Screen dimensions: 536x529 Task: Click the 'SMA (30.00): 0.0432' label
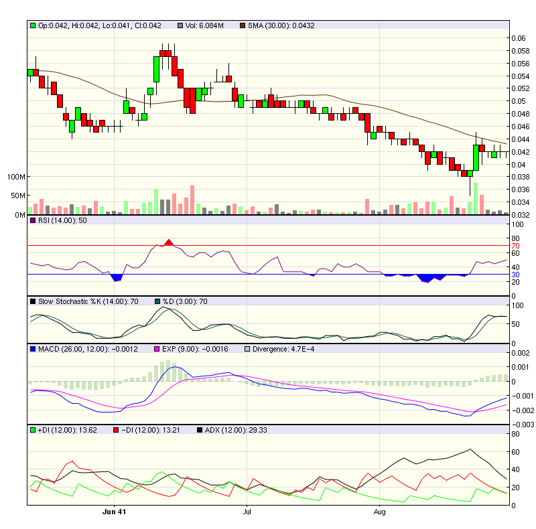tap(281, 25)
